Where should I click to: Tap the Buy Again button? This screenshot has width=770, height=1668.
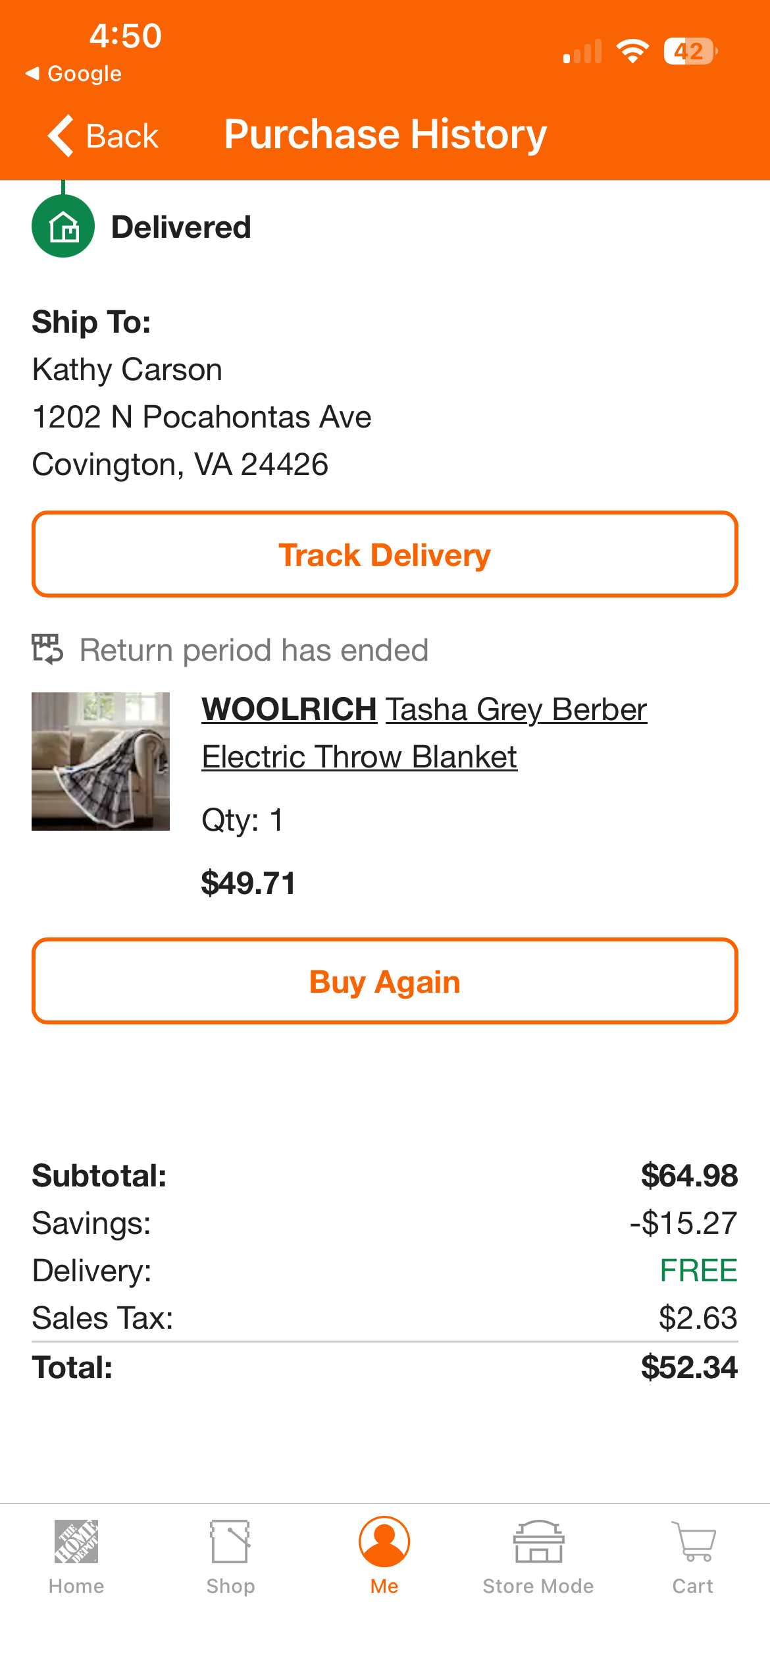point(385,981)
